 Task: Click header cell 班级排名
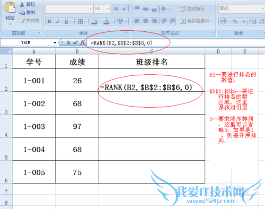tap(152, 62)
